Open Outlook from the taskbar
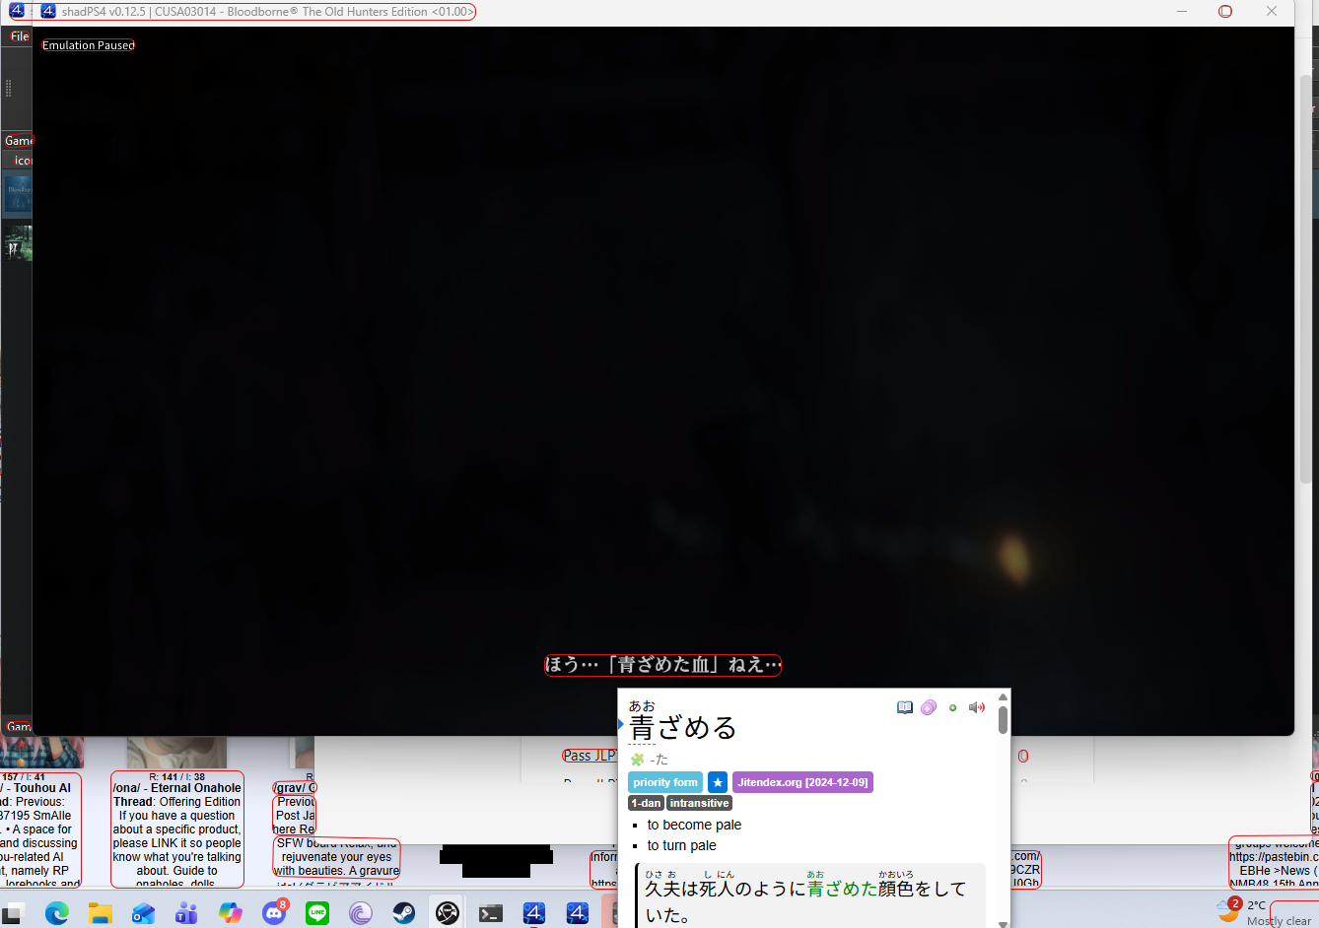Viewport: 1319px width, 928px height. coord(144,913)
